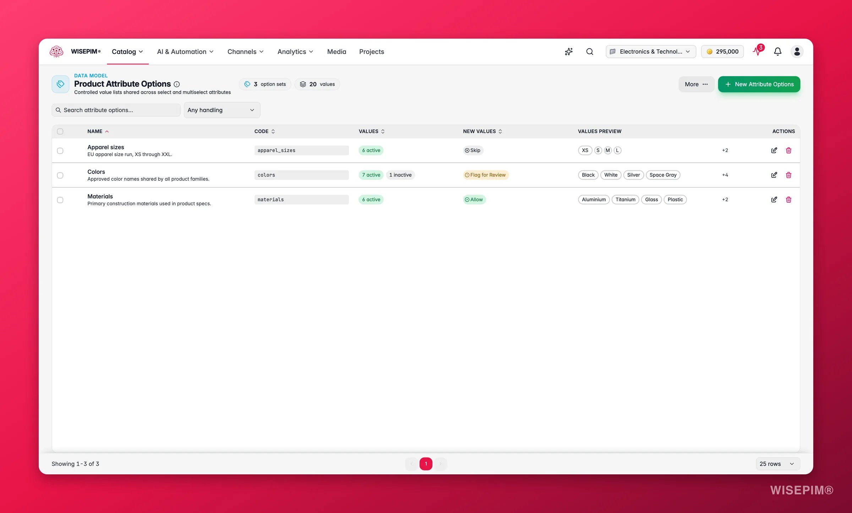Open the Projects tab

pos(371,51)
